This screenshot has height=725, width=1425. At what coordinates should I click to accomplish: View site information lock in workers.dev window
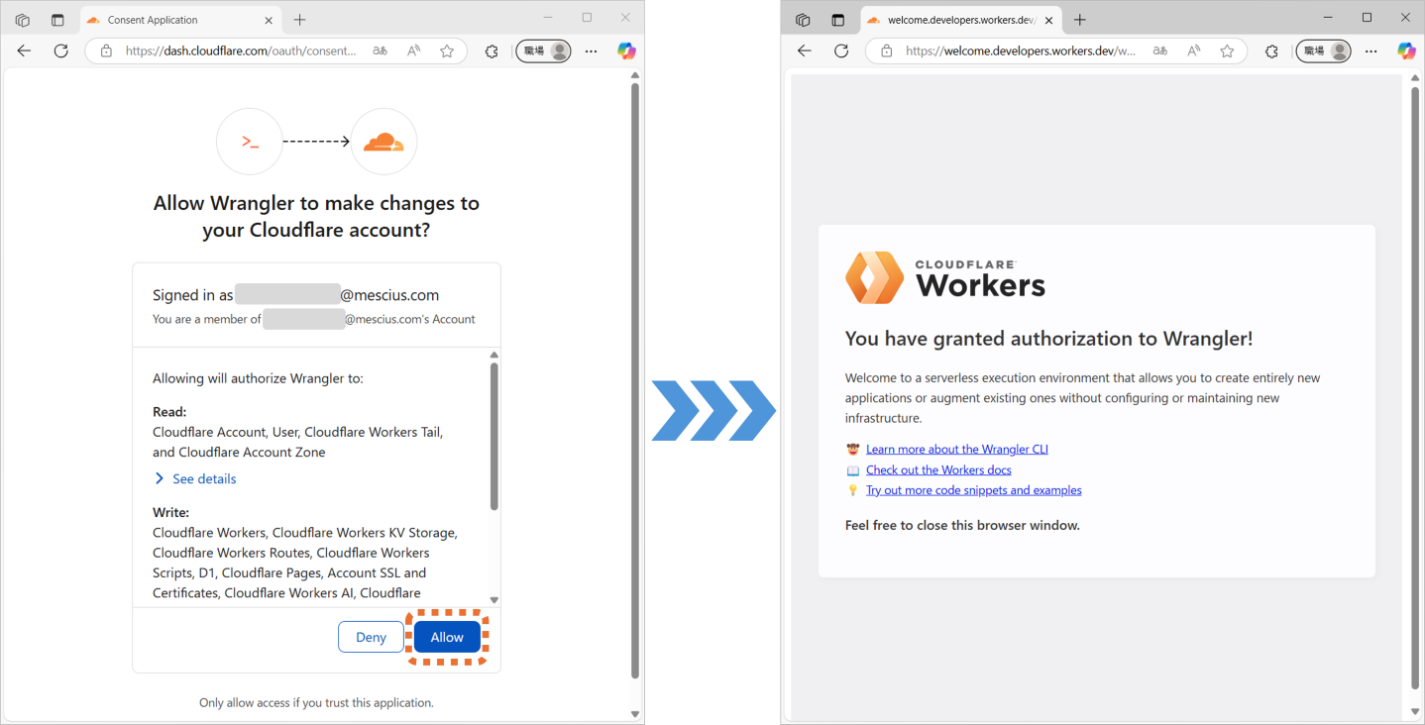886,51
